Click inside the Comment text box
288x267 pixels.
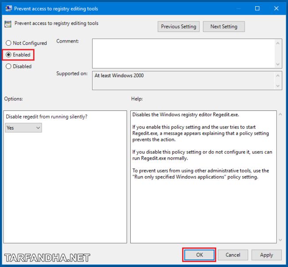tap(183, 54)
